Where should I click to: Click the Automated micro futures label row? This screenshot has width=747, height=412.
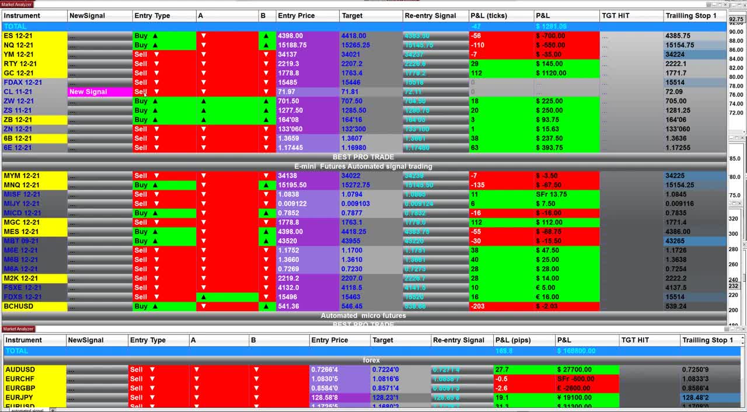click(x=363, y=316)
